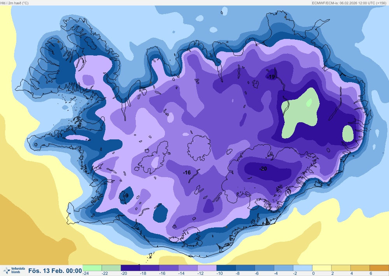The width and height of the screenshot is (389, 276).
Task: Click the -18 value on the legend scale
Action: pos(143,273)
